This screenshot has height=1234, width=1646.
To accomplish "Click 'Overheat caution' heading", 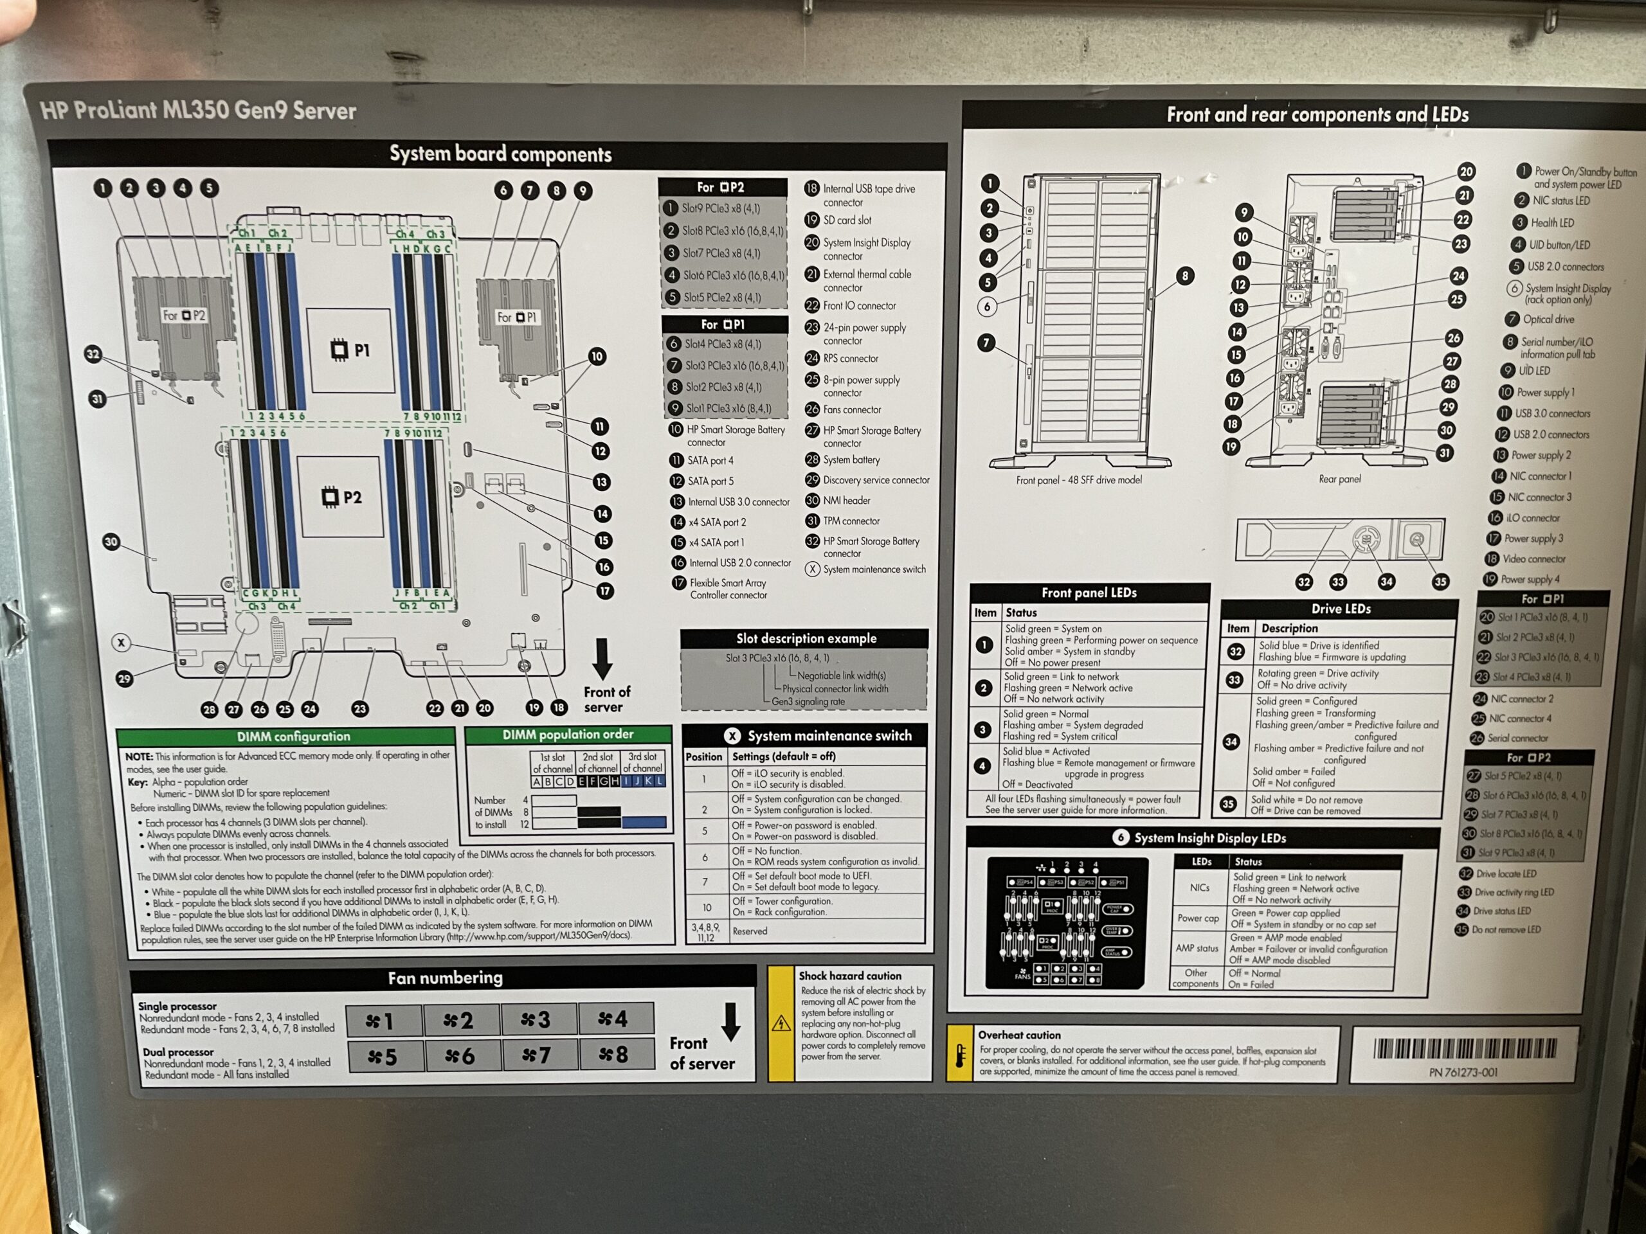I will 1018,1035.
